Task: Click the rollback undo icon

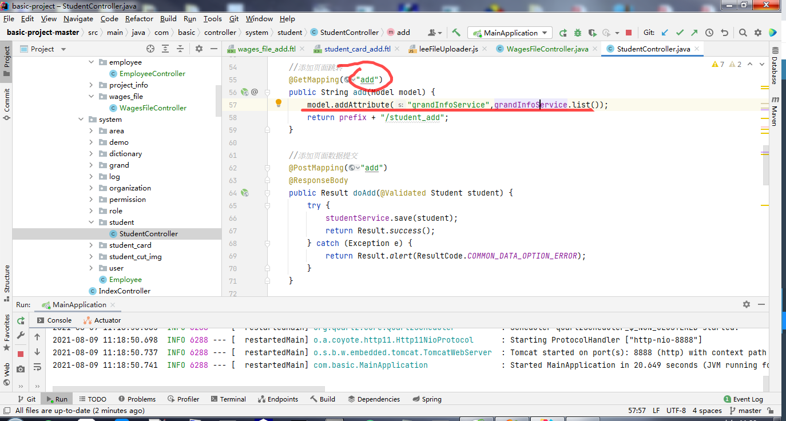Action: coord(724,33)
